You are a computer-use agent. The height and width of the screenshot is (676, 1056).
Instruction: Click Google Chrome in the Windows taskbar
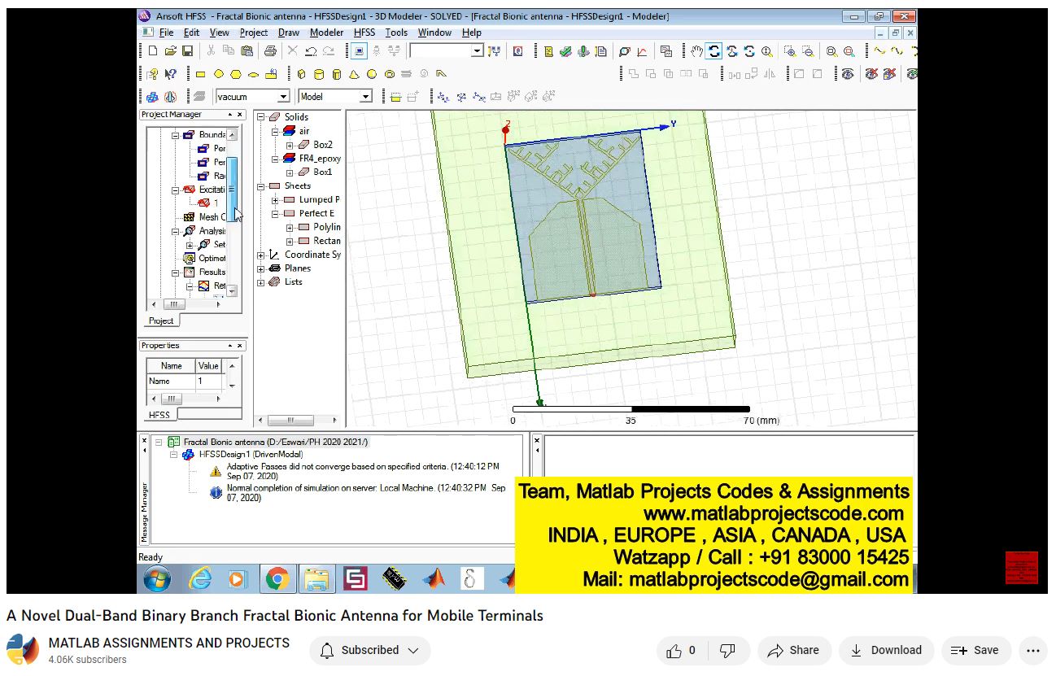point(277,578)
